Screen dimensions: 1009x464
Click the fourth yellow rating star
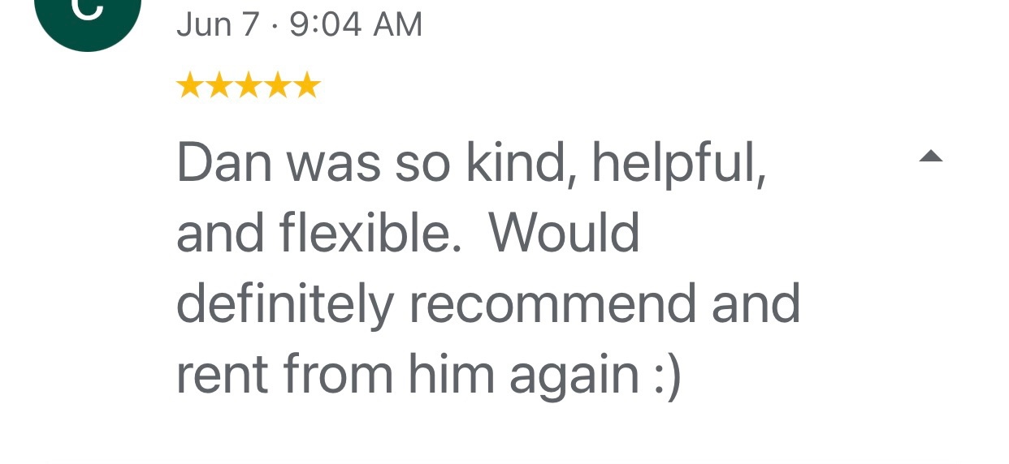(x=277, y=84)
